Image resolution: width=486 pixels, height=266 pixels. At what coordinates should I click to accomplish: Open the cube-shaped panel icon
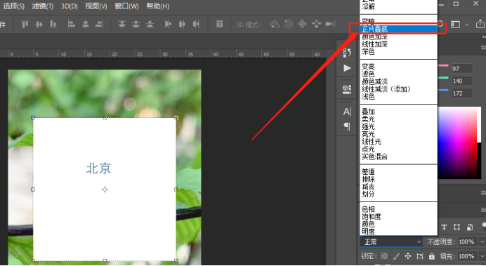347,90
